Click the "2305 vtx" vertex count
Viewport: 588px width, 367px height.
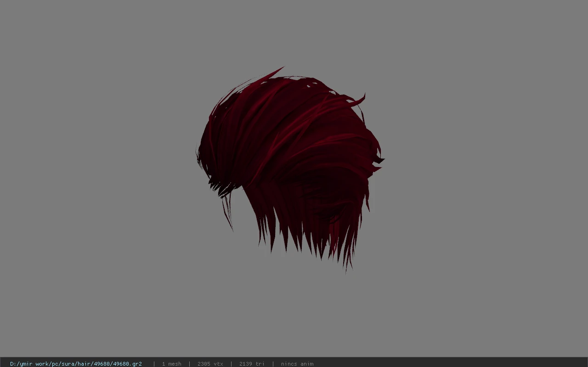tap(210, 363)
